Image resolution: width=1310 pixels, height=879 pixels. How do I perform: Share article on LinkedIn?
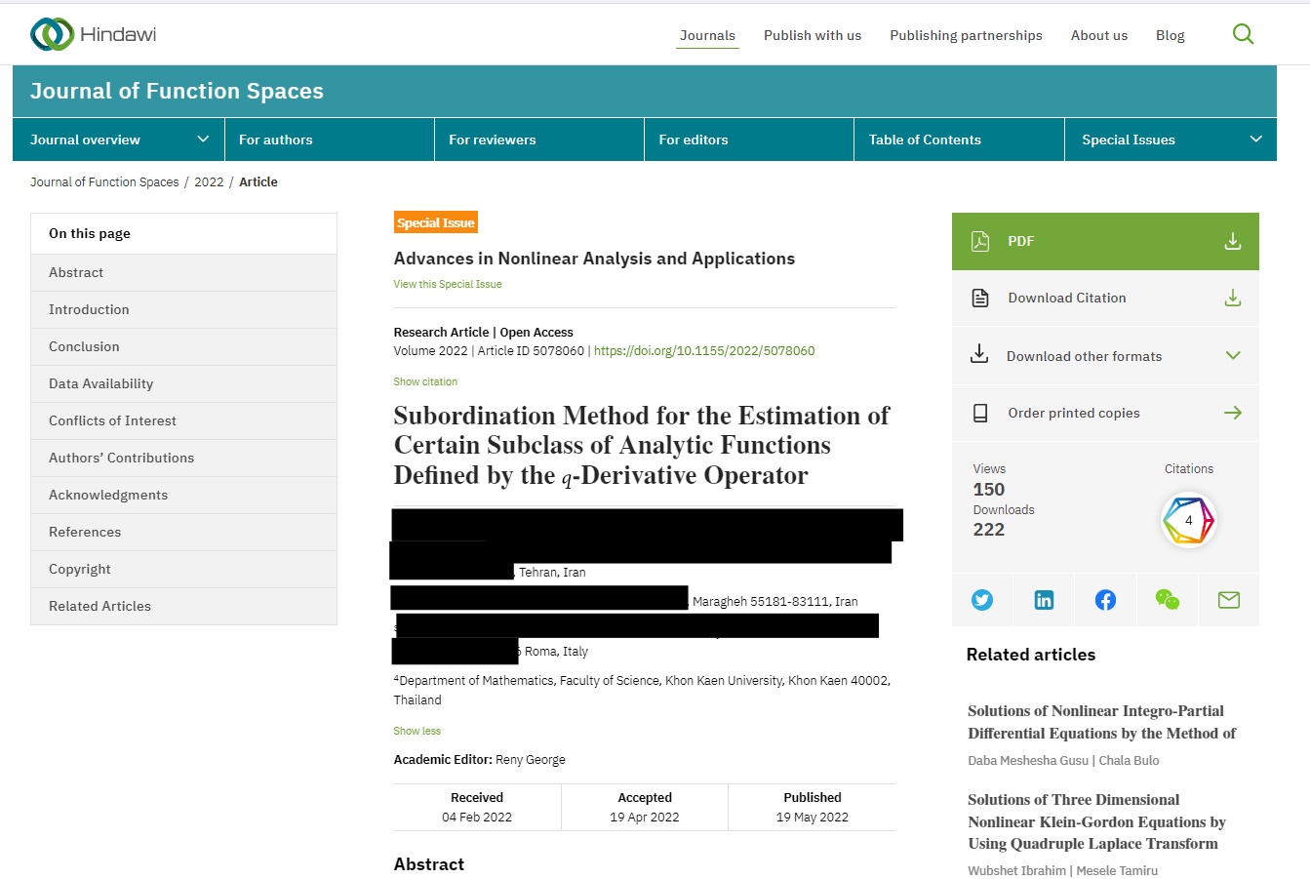point(1044,600)
